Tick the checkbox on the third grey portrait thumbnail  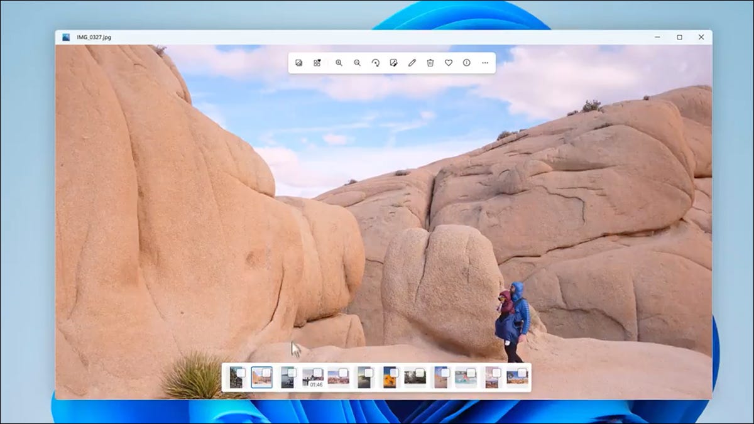pos(292,372)
